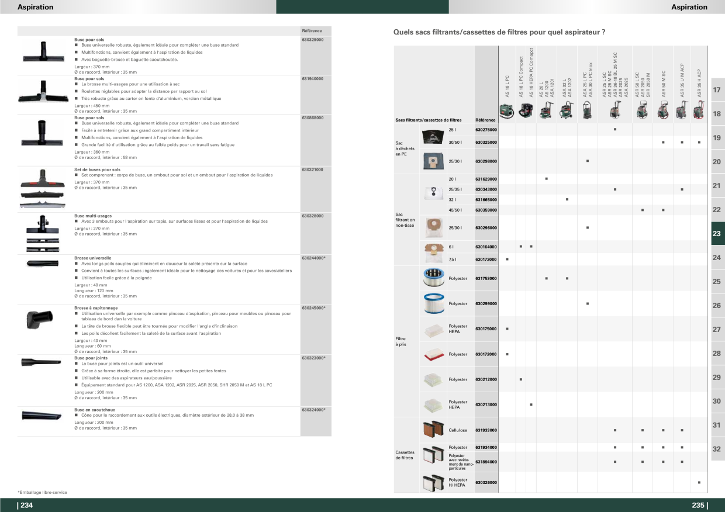Open the Set de buses pour sols image
Screen dimensions: 725x512
42,188
